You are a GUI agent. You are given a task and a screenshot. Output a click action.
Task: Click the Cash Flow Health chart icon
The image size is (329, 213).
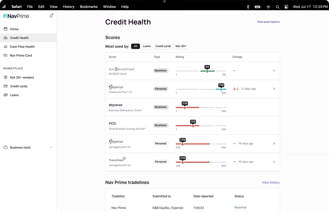coord(6,46)
